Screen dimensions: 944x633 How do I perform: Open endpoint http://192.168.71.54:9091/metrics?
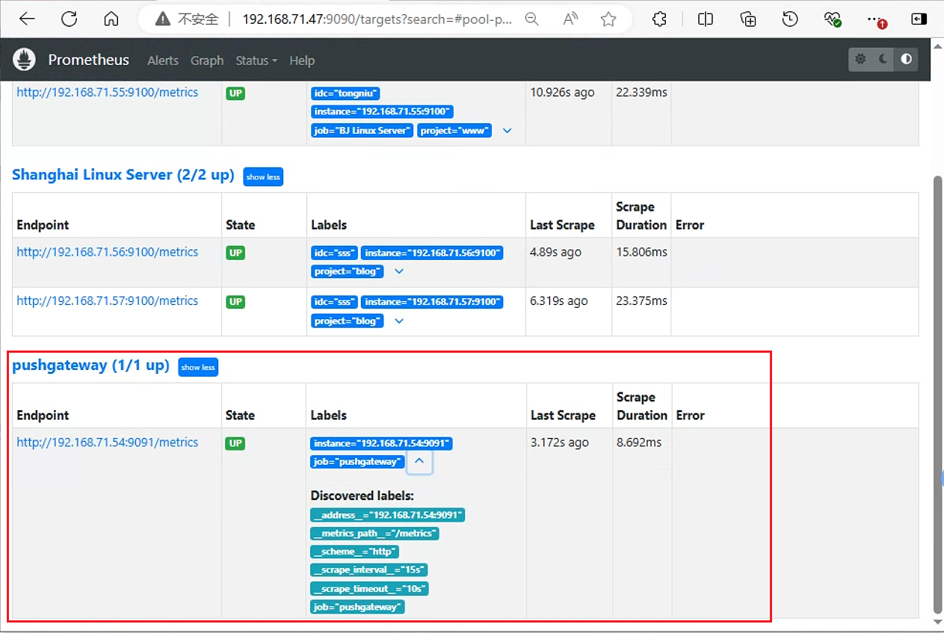(x=108, y=442)
